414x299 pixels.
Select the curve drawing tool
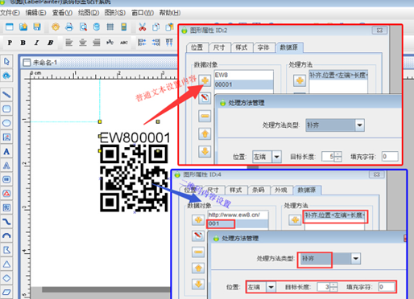(6, 222)
